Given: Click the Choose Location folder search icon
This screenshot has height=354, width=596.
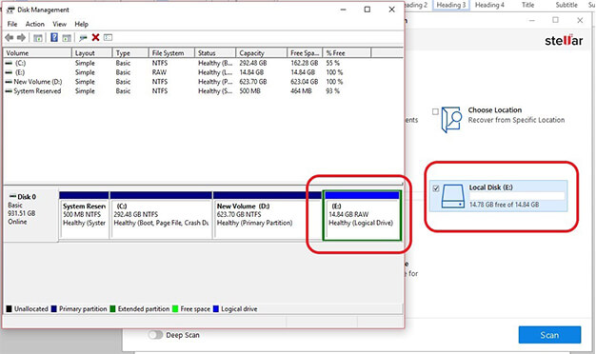Looking at the screenshot, I should tap(451, 120).
